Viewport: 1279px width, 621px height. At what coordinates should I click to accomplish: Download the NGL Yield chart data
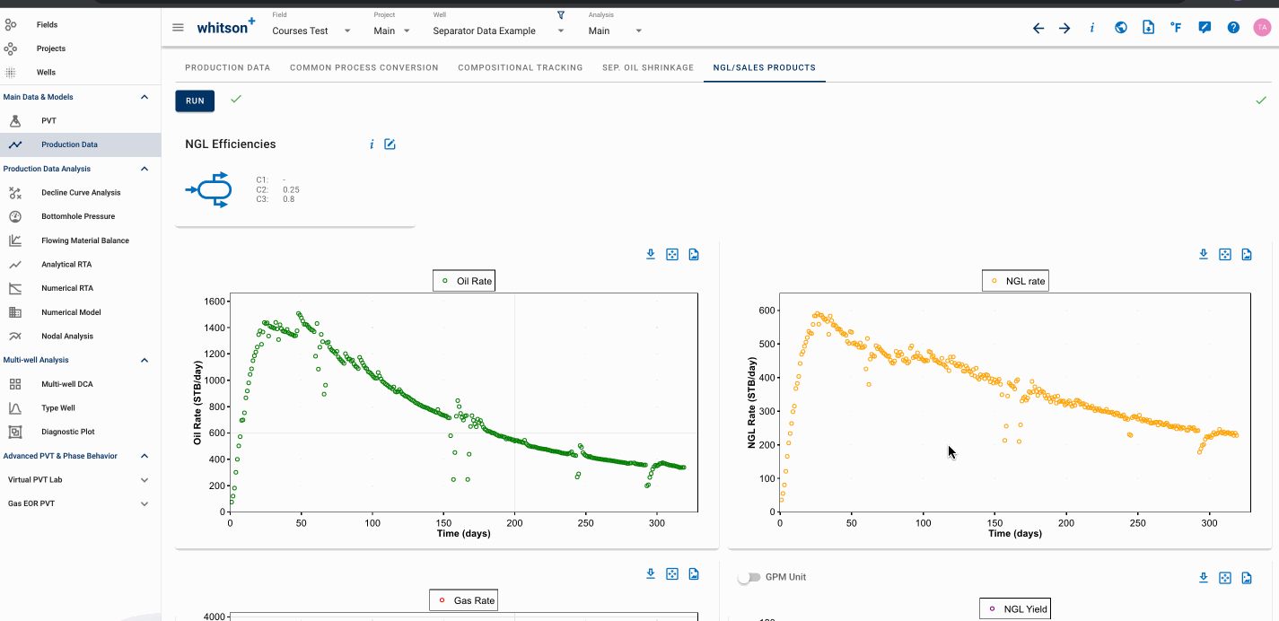[1204, 578]
